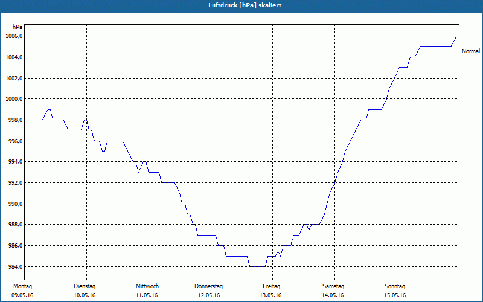Click the 998,0 axis value
This screenshot has height=302, width=483.
pyautogui.click(x=15, y=120)
